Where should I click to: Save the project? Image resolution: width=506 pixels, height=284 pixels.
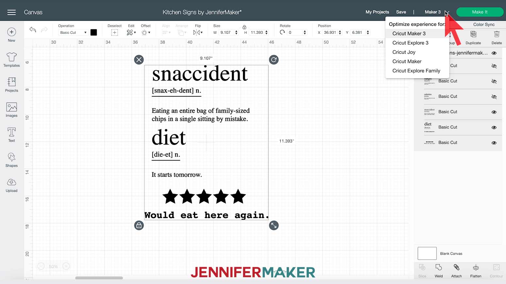(x=401, y=12)
